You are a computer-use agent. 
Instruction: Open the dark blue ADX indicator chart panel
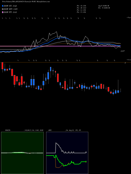pos(67,153)
